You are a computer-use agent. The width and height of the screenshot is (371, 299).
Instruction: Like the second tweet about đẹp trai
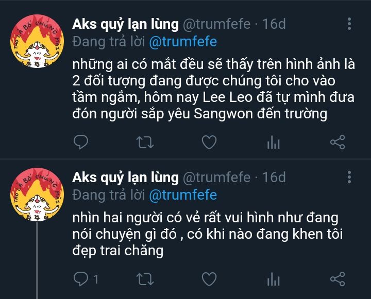[209, 279]
